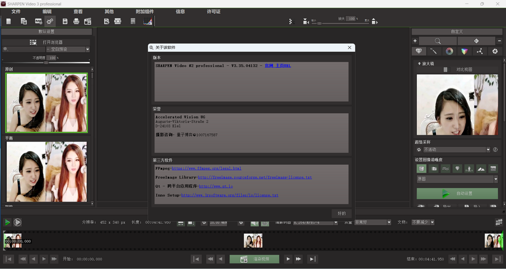
Task: Open the Qt website link
Action: coord(216,186)
